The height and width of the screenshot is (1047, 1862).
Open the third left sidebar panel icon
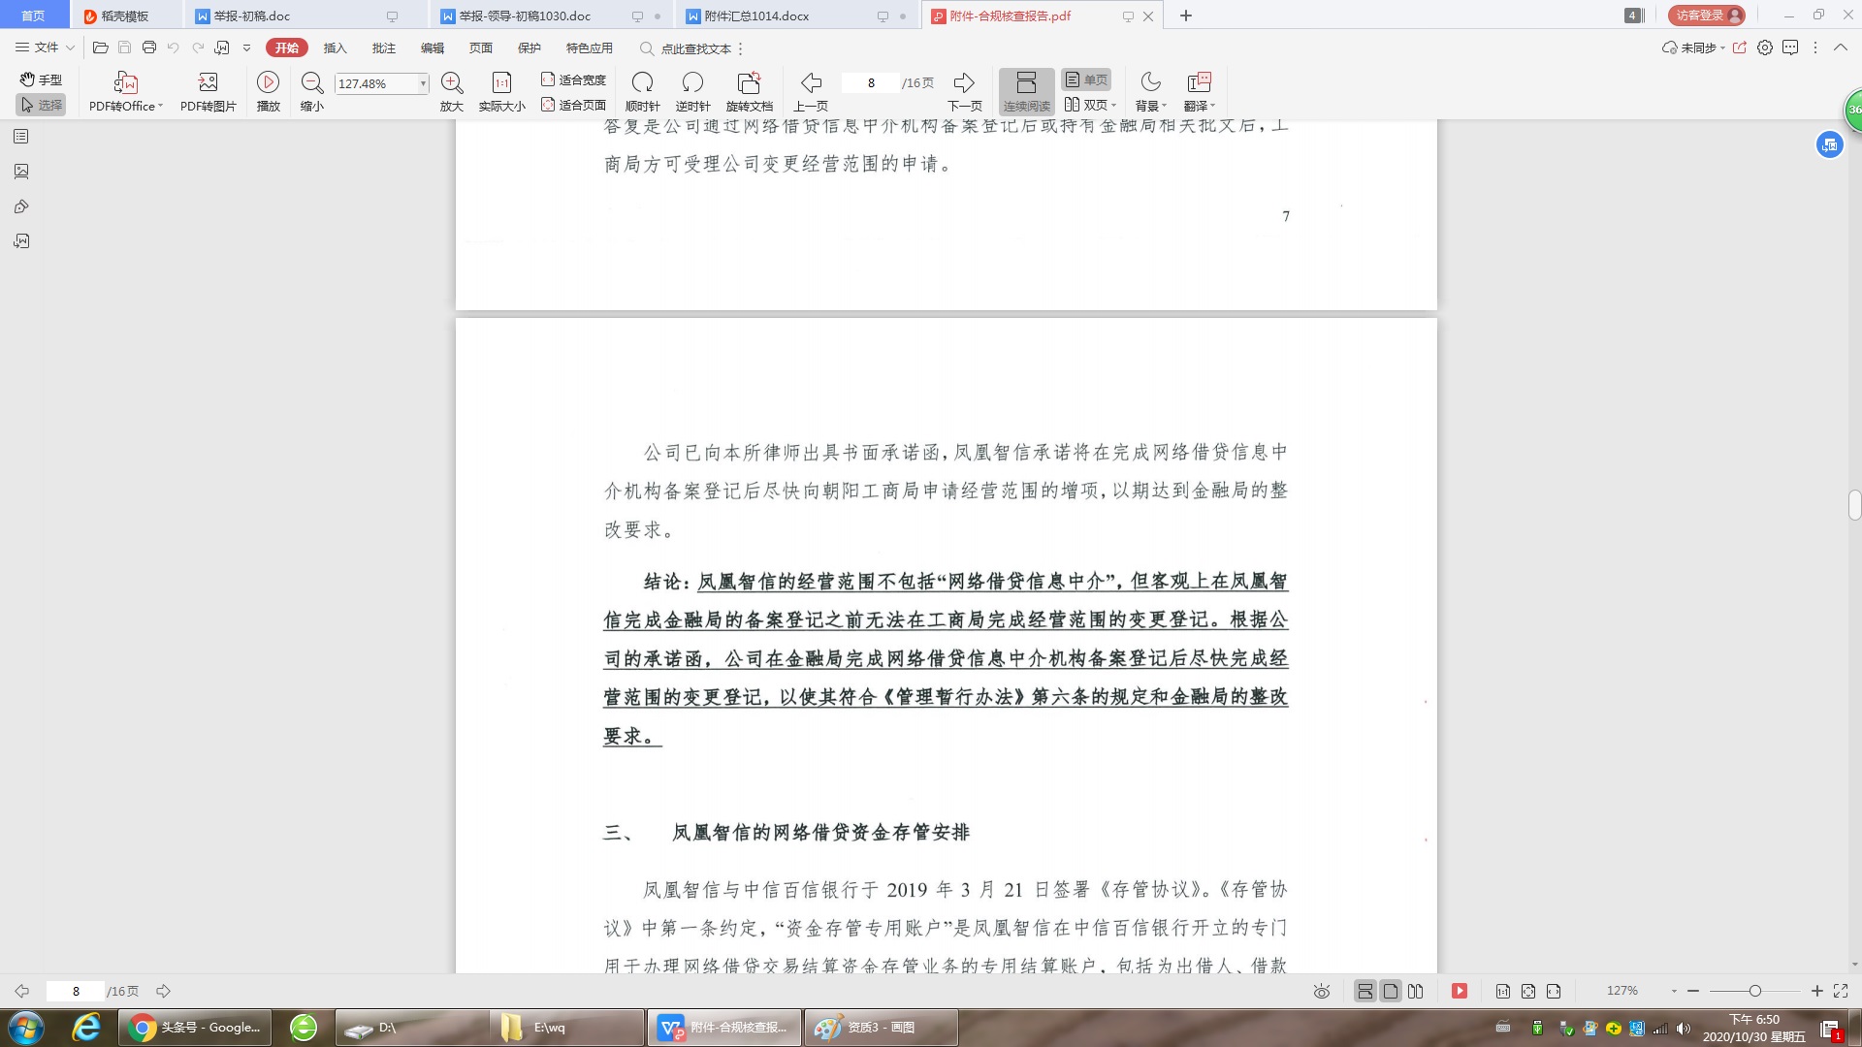(21, 206)
